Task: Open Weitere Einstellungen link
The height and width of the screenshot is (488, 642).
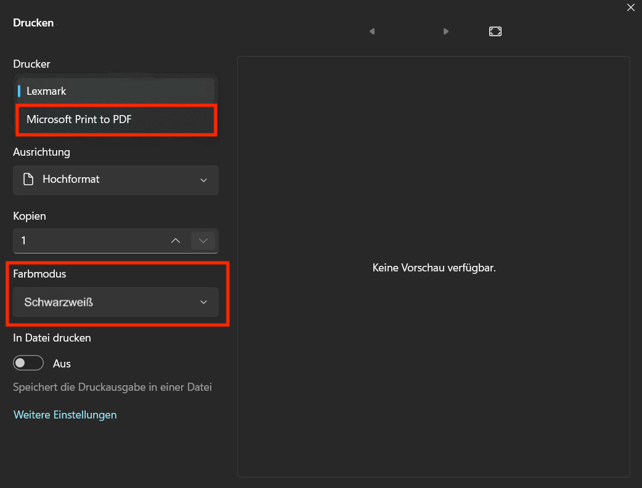Action: pos(65,415)
